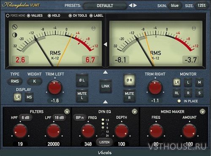This screenshot has width=211, height=156.
Task: Collapse the meter section with up arrow above LINK
Action: coord(105,72)
